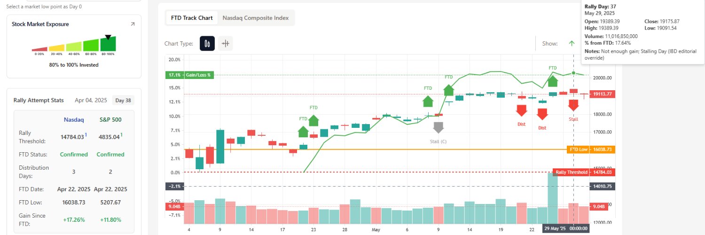
Task: Switch to the bar chart type icon
Action: pos(226,44)
